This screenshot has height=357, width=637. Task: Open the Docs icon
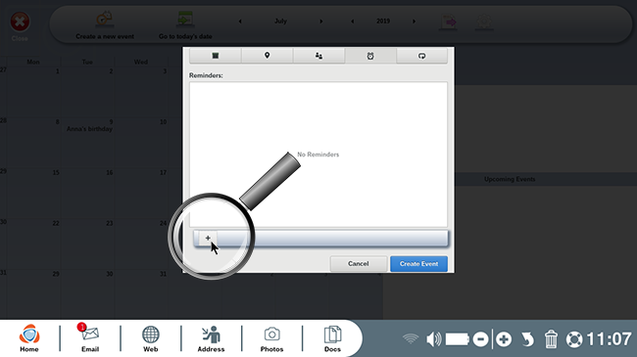332,338
